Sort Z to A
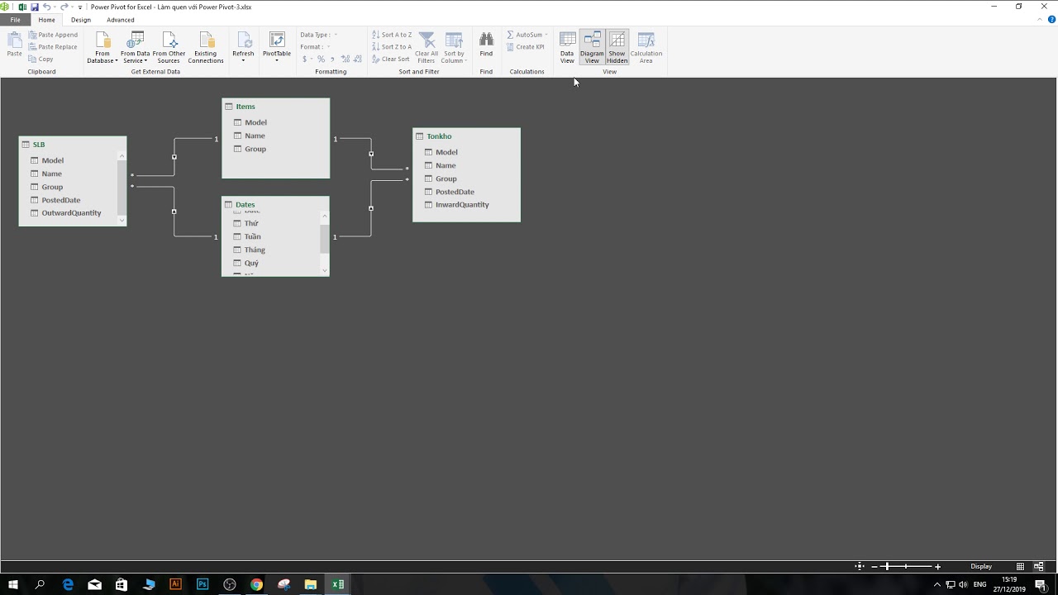The width and height of the screenshot is (1058, 595). pyautogui.click(x=392, y=47)
